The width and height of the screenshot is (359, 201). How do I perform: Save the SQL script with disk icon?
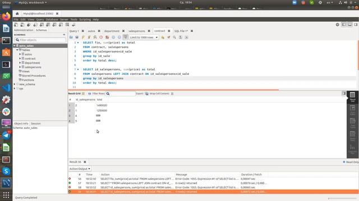[x=77, y=37]
